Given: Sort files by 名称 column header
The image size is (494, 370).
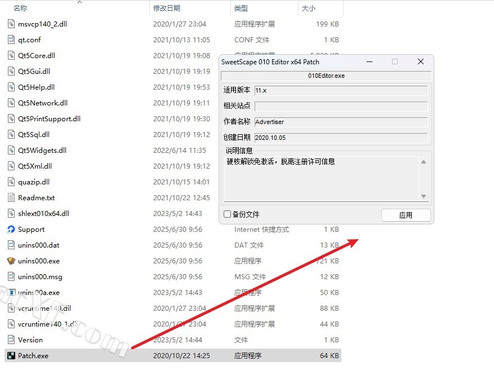Looking at the screenshot, I should click(x=20, y=8).
